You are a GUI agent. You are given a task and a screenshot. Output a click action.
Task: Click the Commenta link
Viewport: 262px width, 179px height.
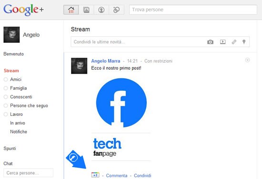point(117,176)
